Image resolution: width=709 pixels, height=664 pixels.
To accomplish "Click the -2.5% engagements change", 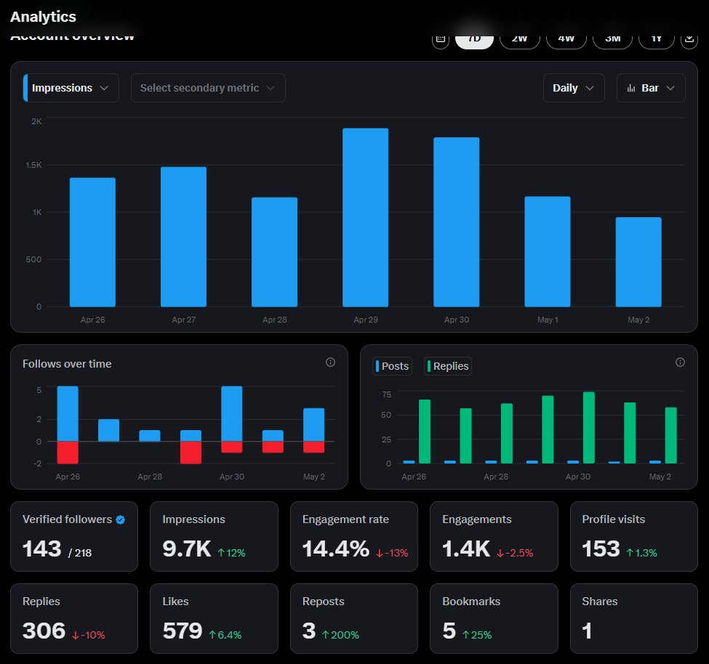I will pyautogui.click(x=515, y=553).
